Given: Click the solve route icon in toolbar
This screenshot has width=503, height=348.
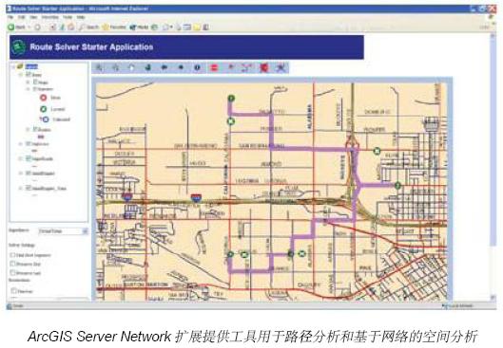Looking at the screenshot, I should click(246, 67).
